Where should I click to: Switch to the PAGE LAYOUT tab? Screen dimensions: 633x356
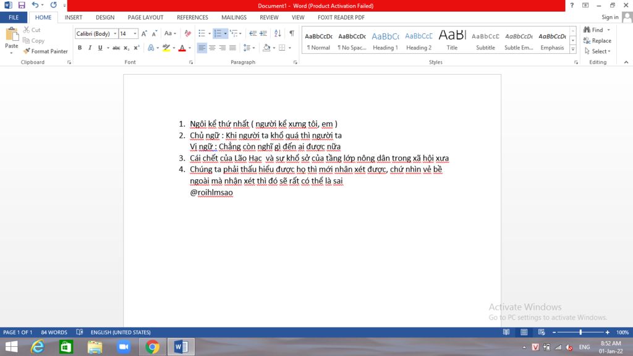(145, 17)
